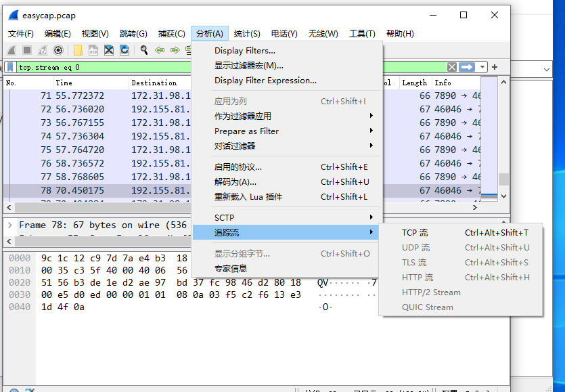565x392 pixels.
Task: Click the packet list scroll down arrow
Action: coord(503,196)
